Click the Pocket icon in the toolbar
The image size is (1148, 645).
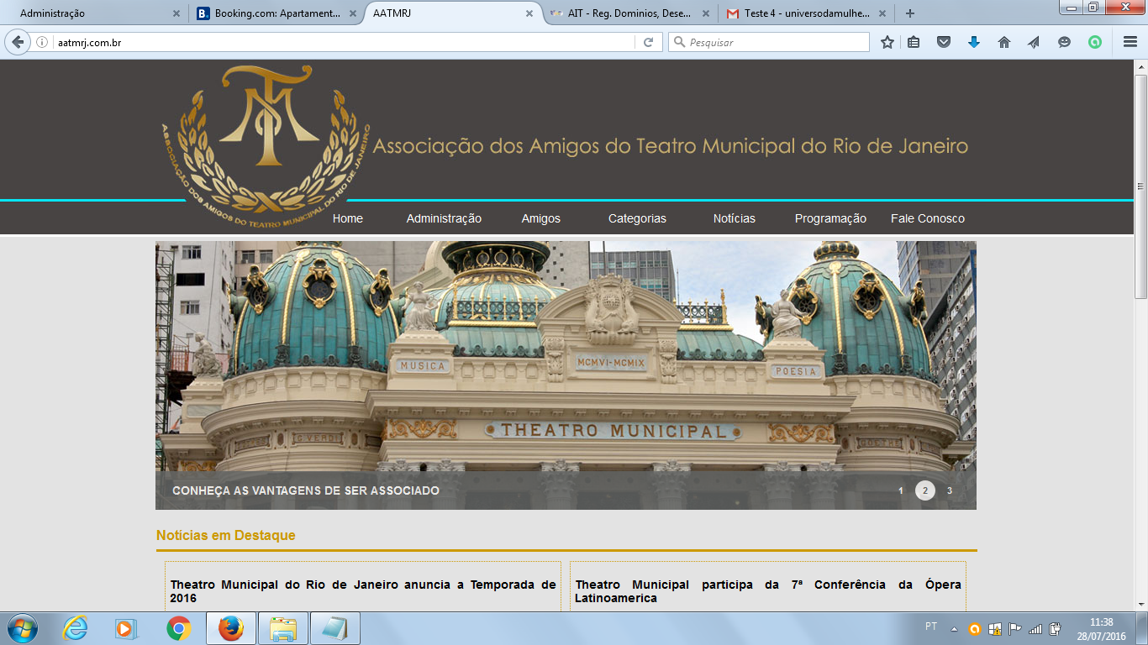[944, 42]
